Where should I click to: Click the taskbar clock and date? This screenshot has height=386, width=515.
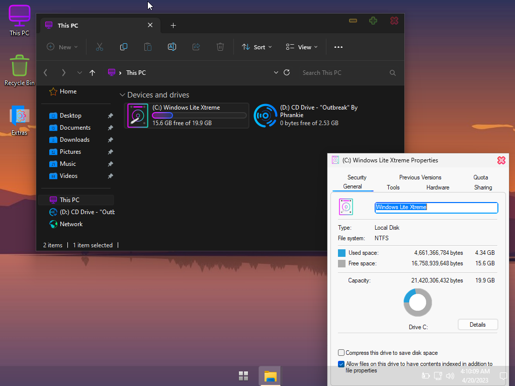coord(475,376)
